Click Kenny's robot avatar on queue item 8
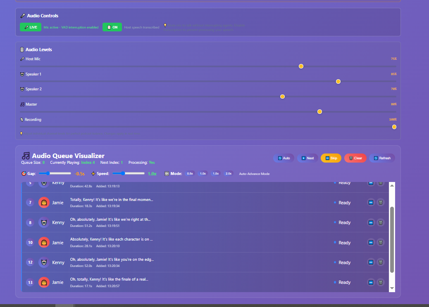The width and height of the screenshot is (429, 307). [44, 222]
